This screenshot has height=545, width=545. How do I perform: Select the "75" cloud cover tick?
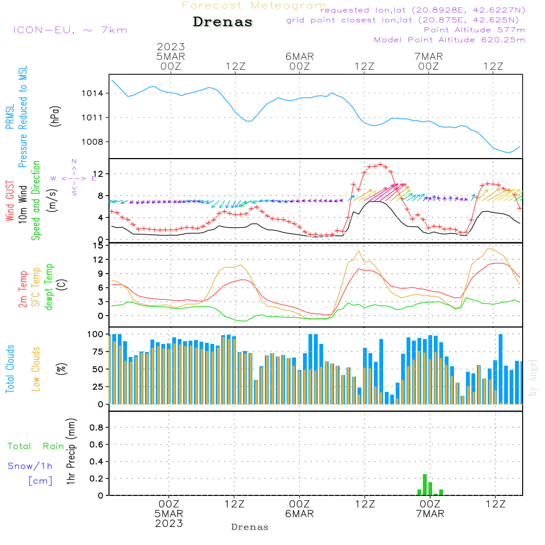[x=98, y=352]
